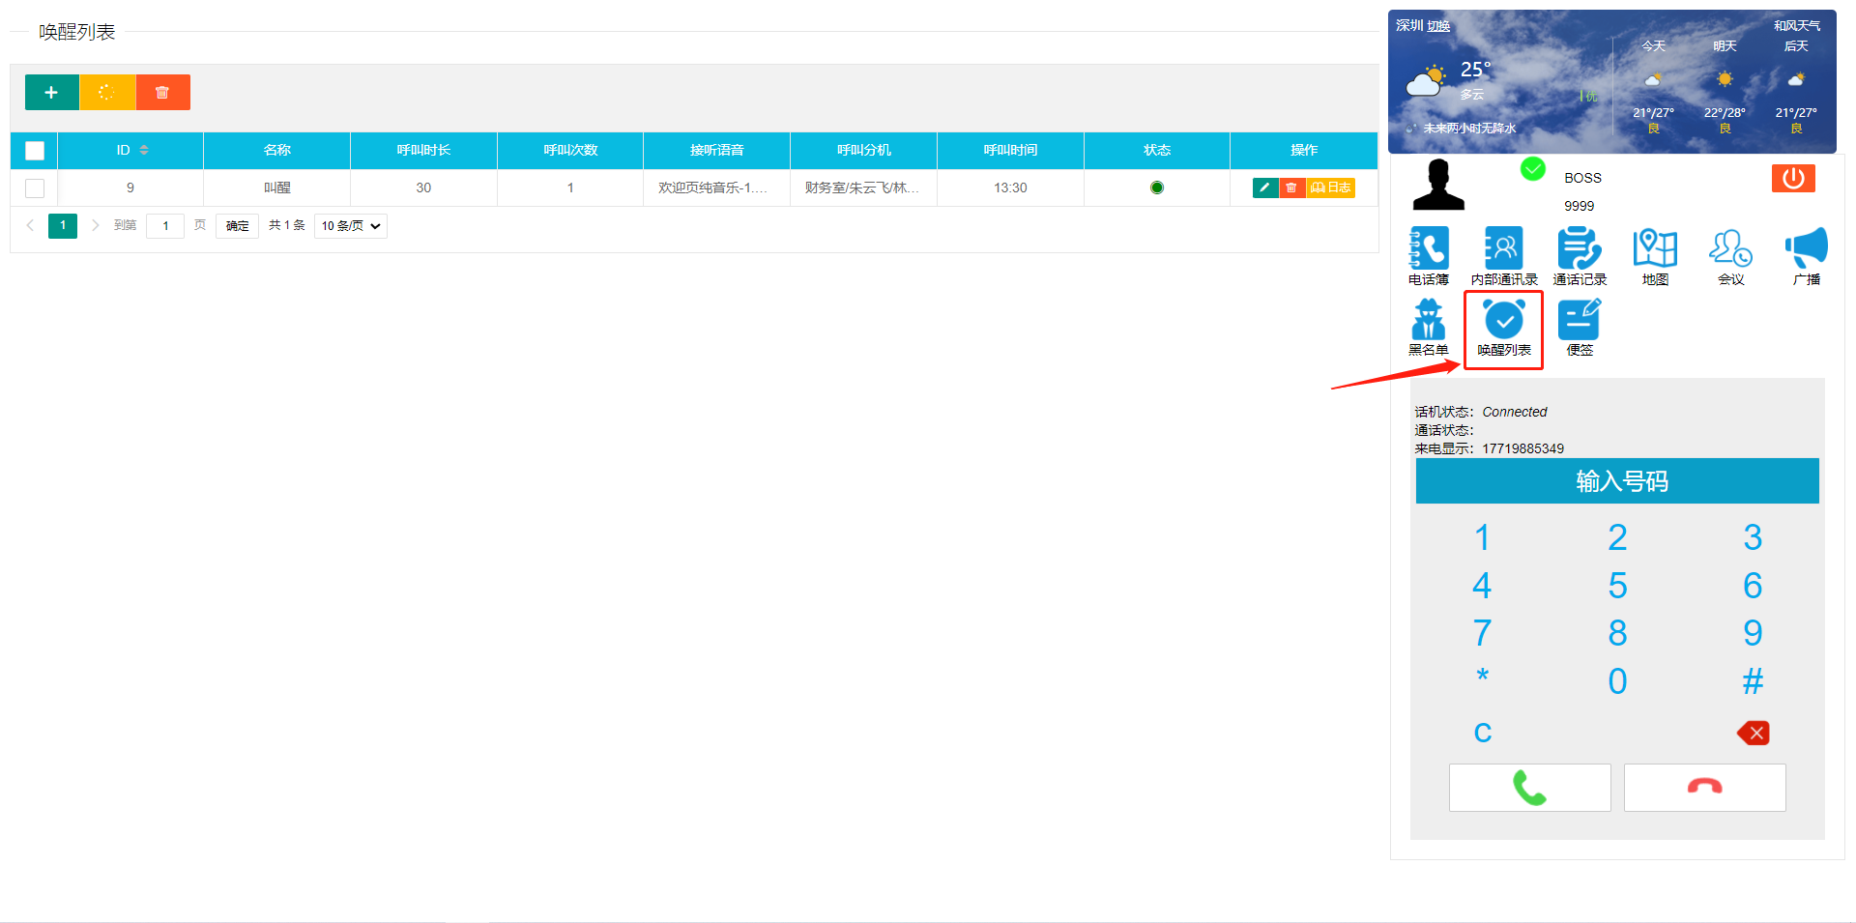Open the 黑名单 blacklist icon
Viewport: 1856px width, 923px height.
click(1428, 320)
